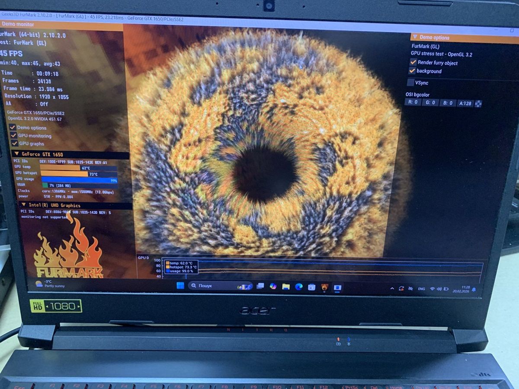Click the A:128 alpha value field
The image size is (519, 389).
[x=465, y=103]
